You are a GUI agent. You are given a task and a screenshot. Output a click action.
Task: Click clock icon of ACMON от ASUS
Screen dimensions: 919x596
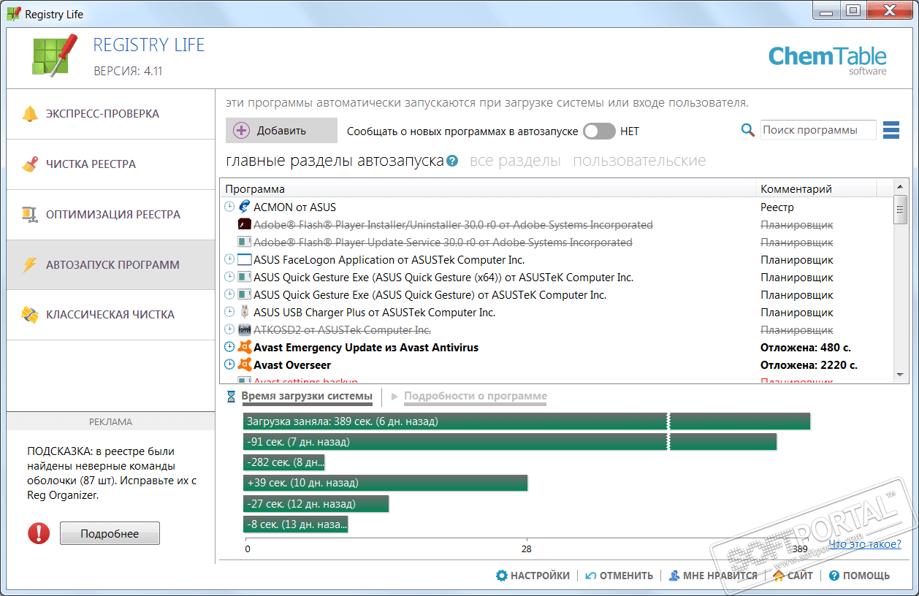click(229, 207)
